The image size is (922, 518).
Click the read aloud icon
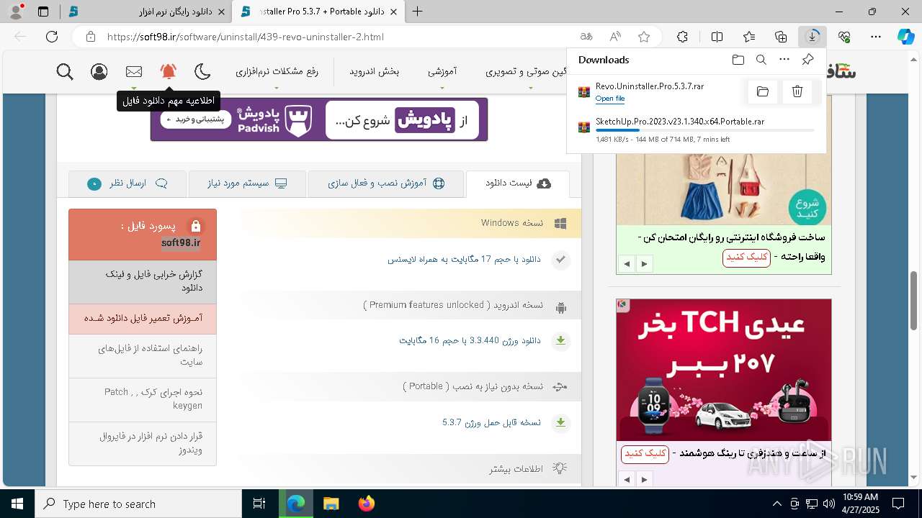(x=615, y=37)
